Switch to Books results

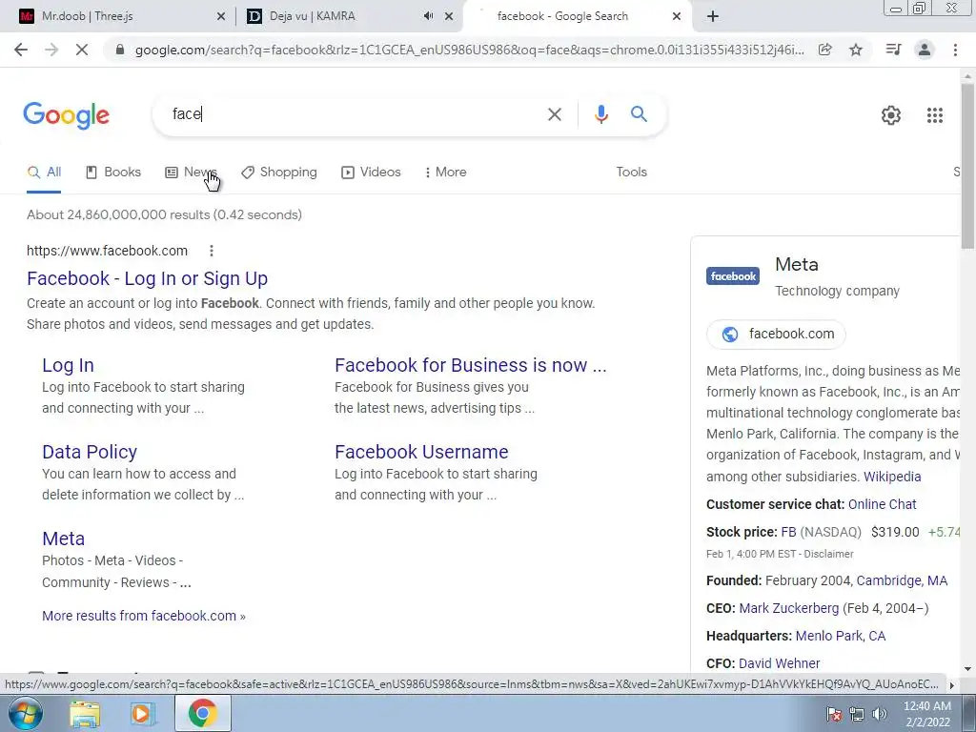(x=113, y=173)
